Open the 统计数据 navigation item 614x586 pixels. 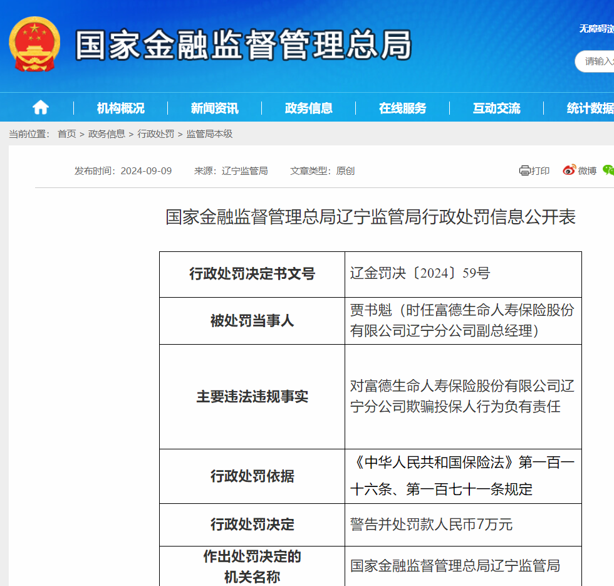point(589,108)
